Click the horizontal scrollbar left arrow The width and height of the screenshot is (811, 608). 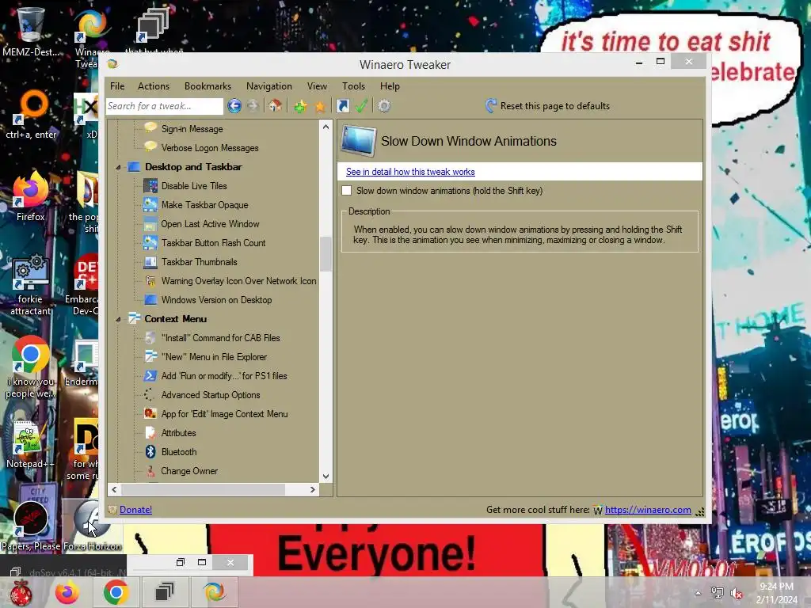click(x=114, y=489)
